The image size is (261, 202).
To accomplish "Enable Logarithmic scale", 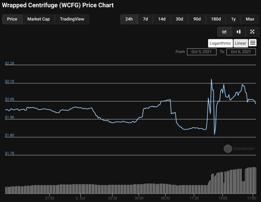I will [x=220, y=43].
